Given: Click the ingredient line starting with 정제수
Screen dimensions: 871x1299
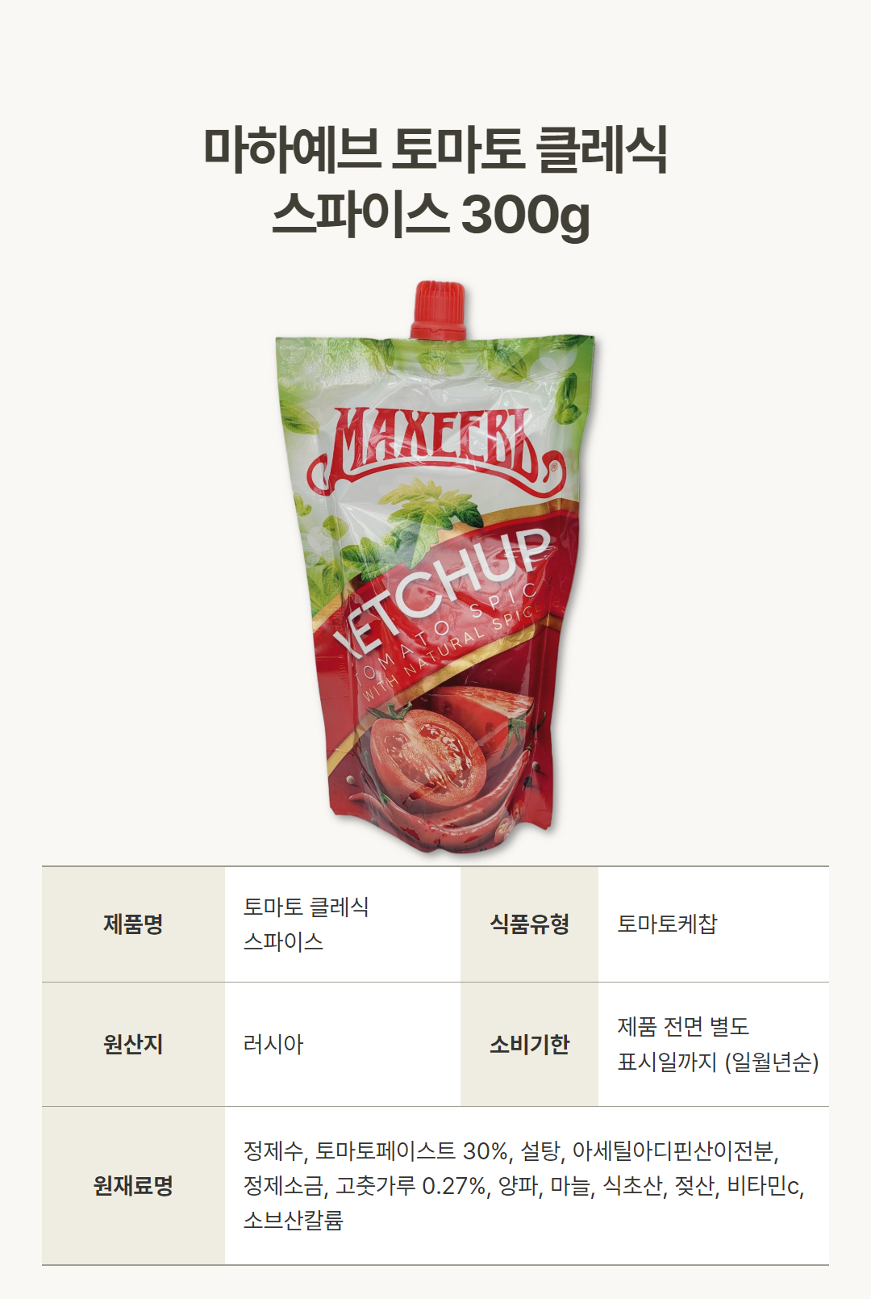Looking at the screenshot, I should [x=511, y=1150].
